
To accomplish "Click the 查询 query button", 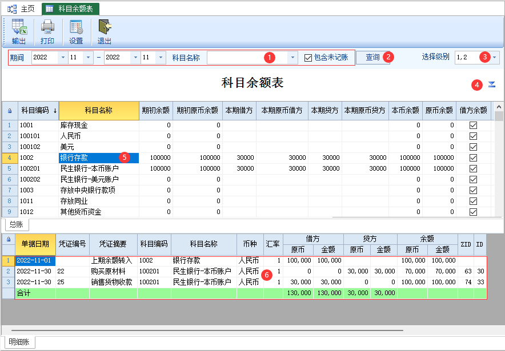I will click(372, 57).
